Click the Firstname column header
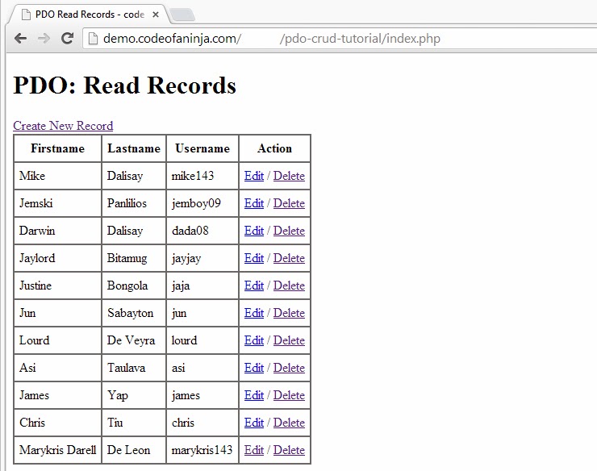The width and height of the screenshot is (597, 471). (x=57, y=148)
